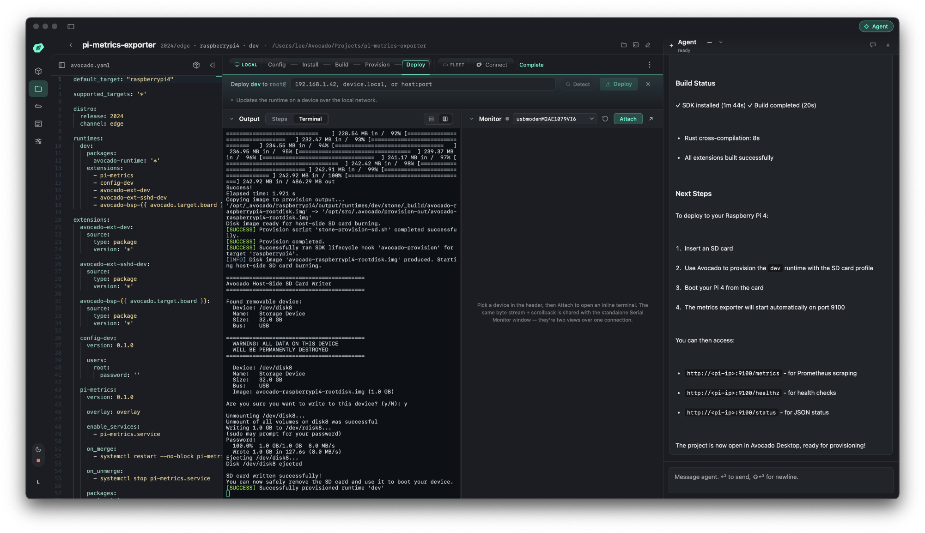The width and height of the screenshot is (925, 533).
Task: Select the stacked (horizontal split) layout icon
Action: point(431,119)
